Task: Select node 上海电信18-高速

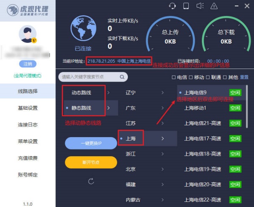Action: (202, 154)
